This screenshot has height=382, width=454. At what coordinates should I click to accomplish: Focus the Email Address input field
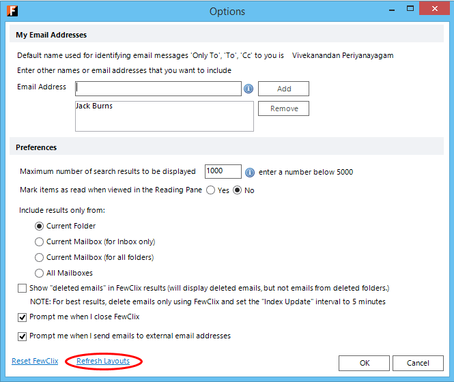(158, 89)
